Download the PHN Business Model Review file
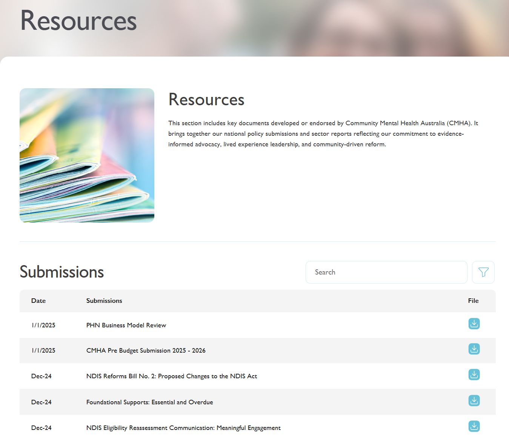The image size is (509, 439). pos(474,324)
